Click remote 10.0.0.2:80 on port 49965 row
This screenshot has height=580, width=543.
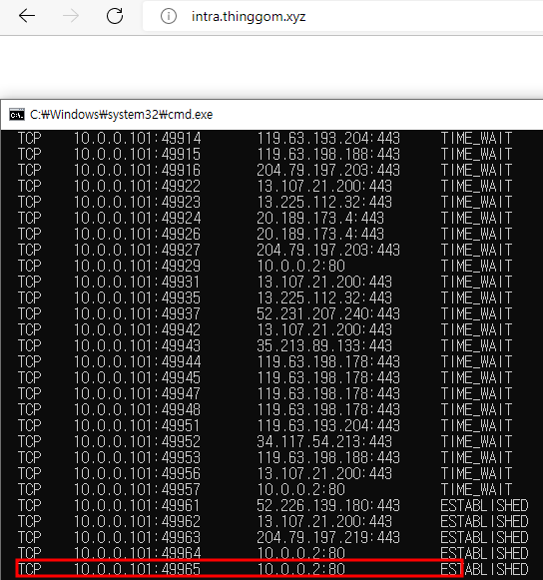pyautogui.click(x=300, y=569)
